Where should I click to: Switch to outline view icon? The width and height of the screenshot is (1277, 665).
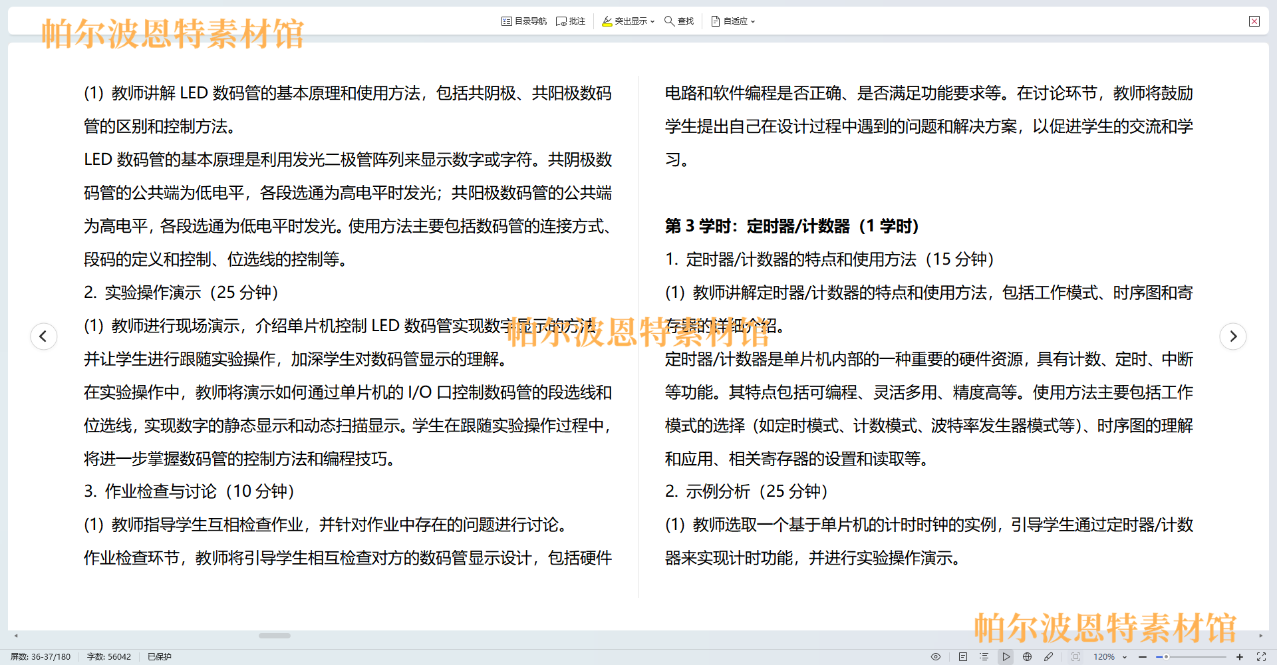click(x=984, y=656)
